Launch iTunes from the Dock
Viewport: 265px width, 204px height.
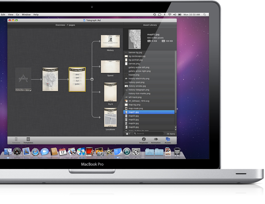coord(81,151)
